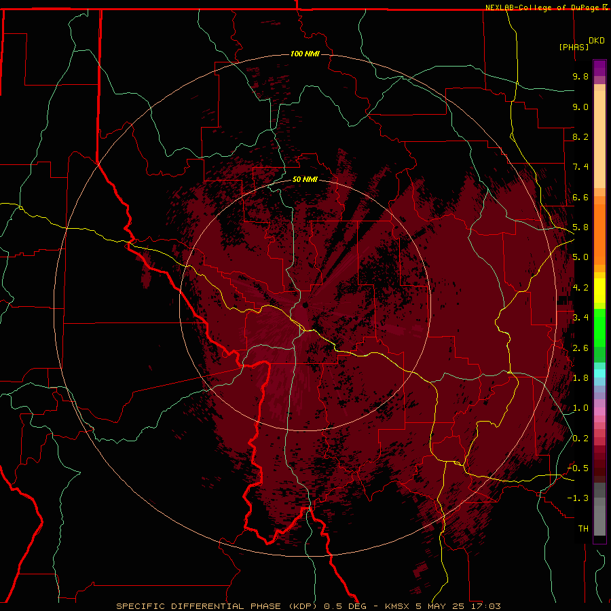Screen dimensions: 611x611
Task: Pick the large peach band on color scale
Action: [599, 139]
